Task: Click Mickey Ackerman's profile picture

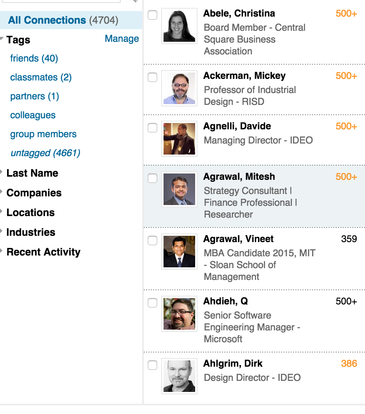Action: tap(179, 88)
